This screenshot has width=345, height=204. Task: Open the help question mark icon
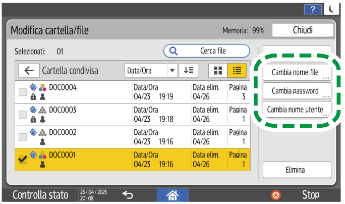pos(313,10)
